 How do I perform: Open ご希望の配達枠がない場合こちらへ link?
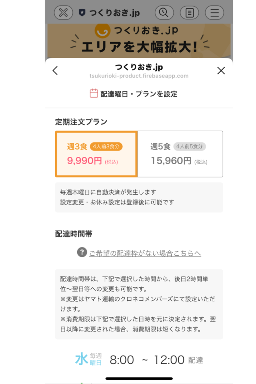coord(145,253)
